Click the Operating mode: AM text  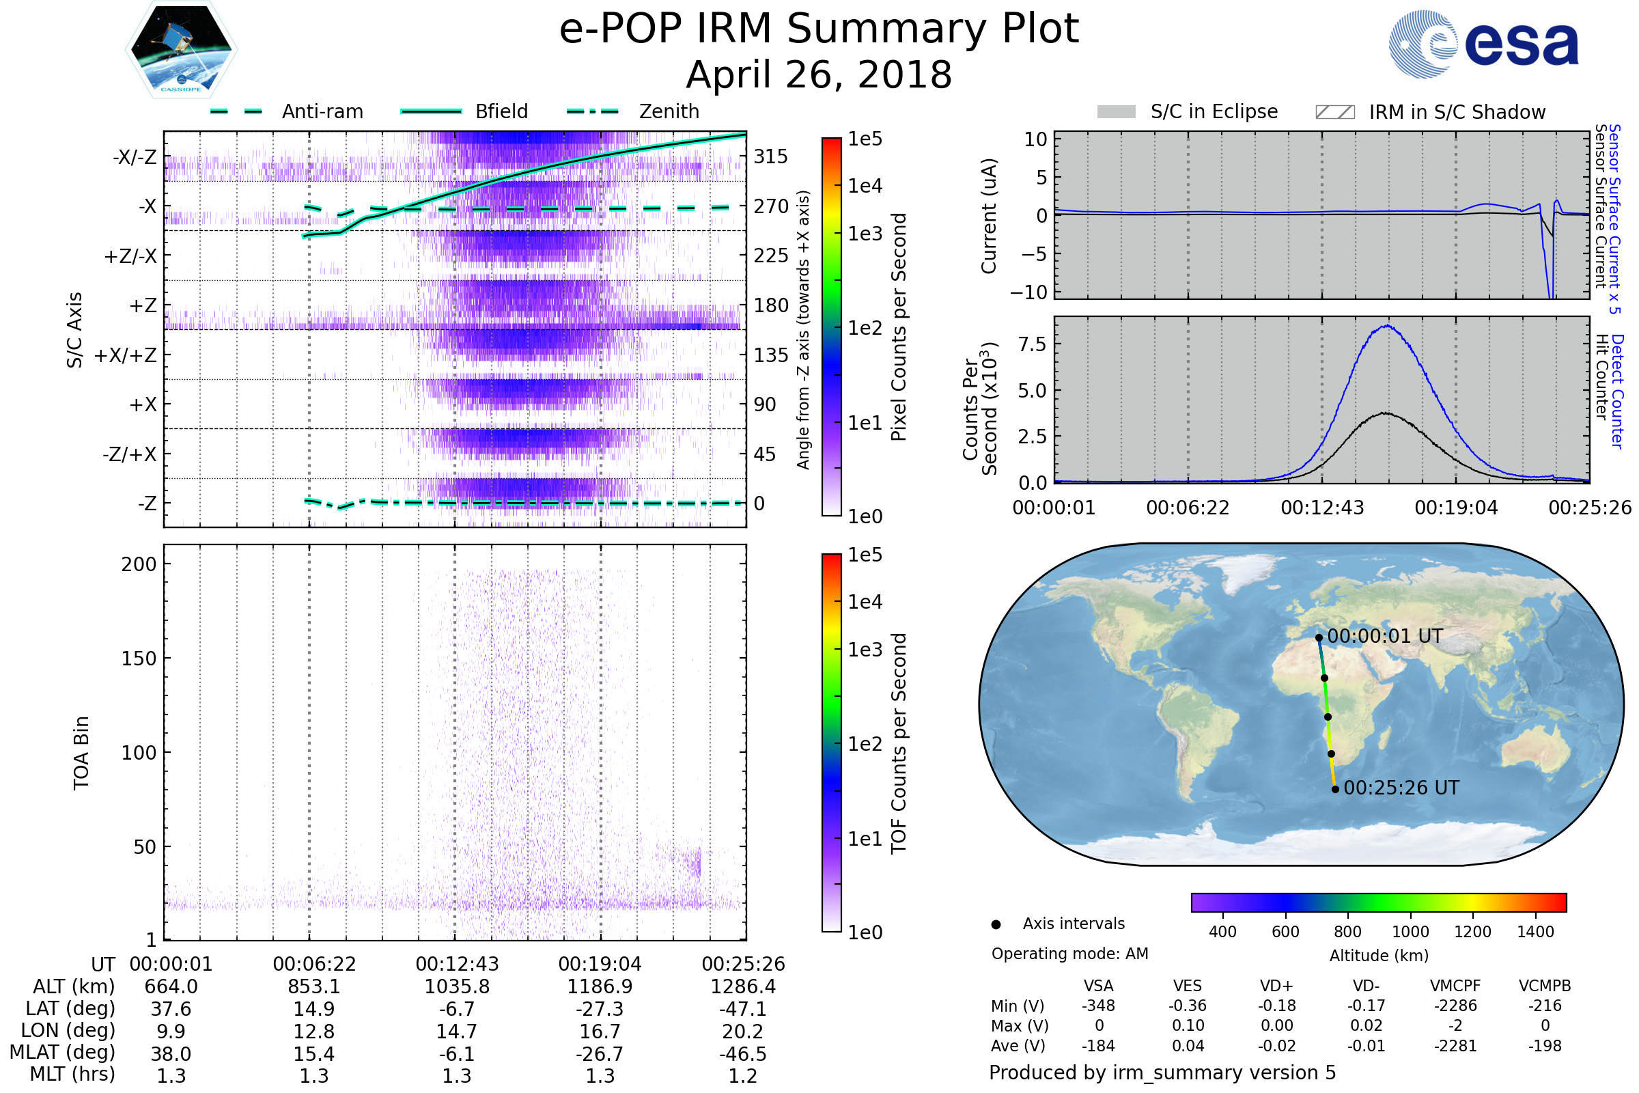point(1069,954)
